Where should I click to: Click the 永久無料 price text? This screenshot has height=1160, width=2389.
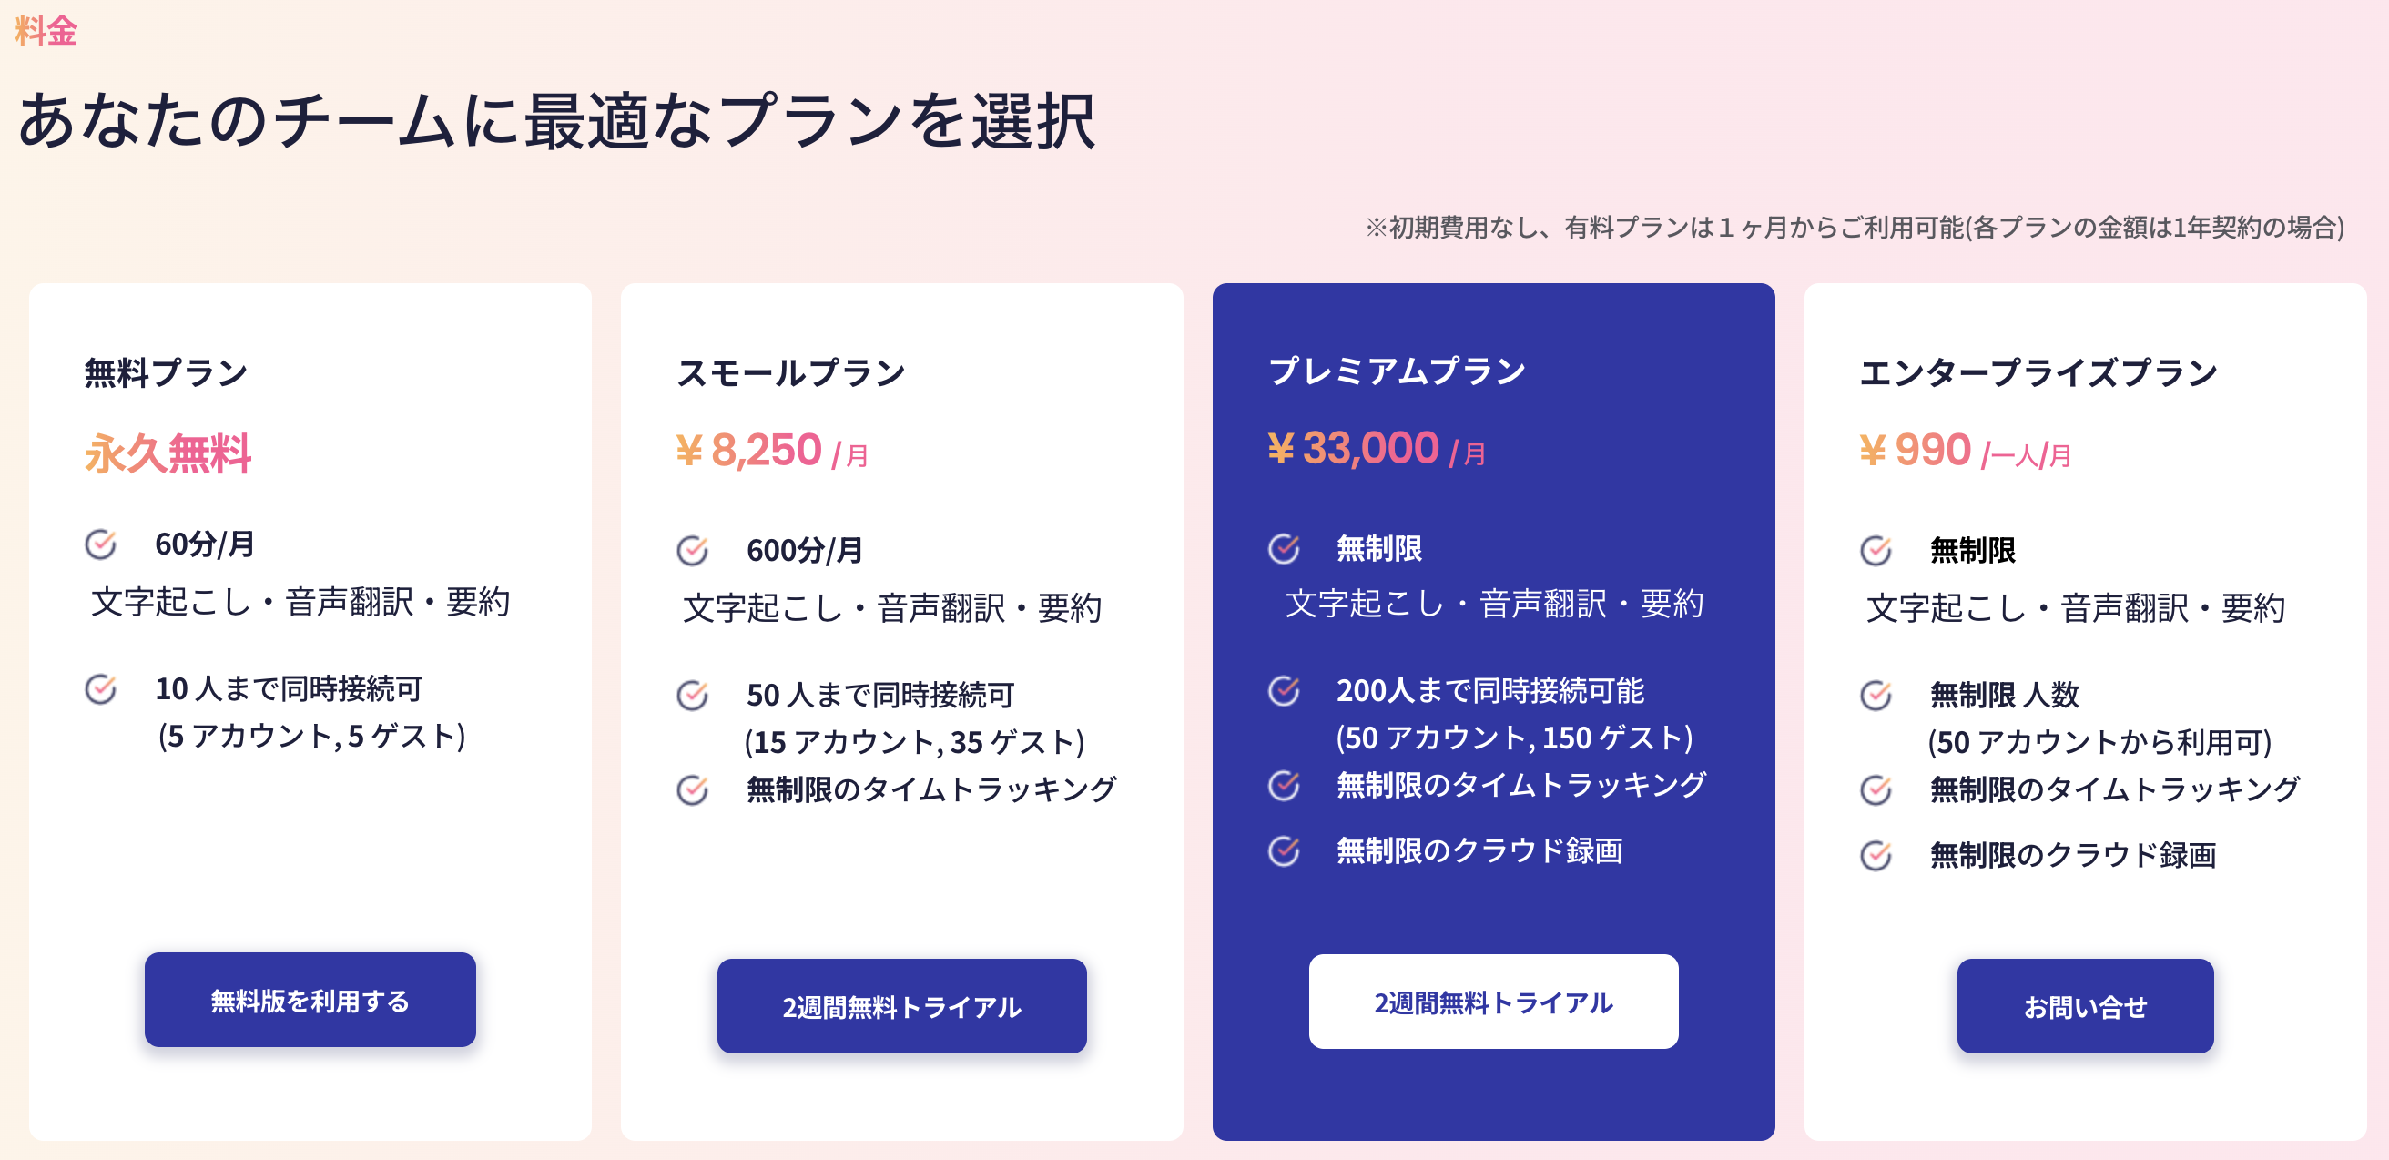[168, 454]
